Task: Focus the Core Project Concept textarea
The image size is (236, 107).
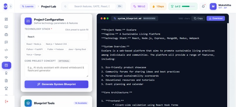Action: click(57, 71)
